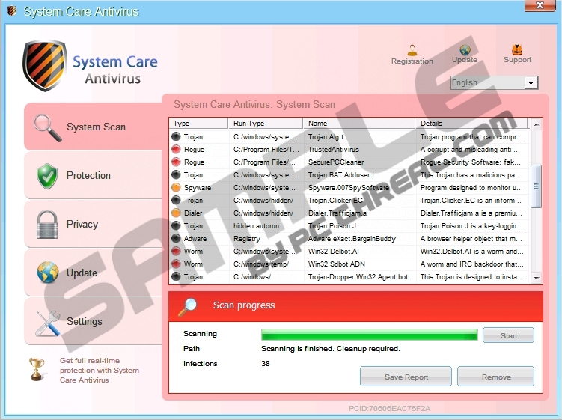Click red icon for Win32.Delbot.AI row
The image size is (562, 420).
coord(176,251)
